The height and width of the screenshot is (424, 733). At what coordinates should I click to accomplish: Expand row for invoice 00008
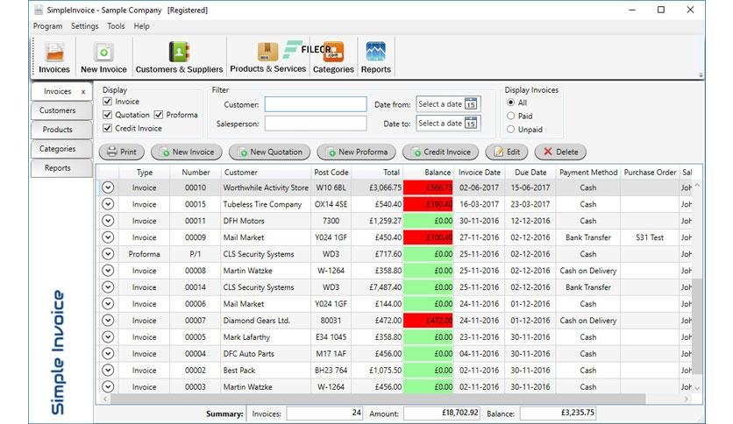click(108, 271)
